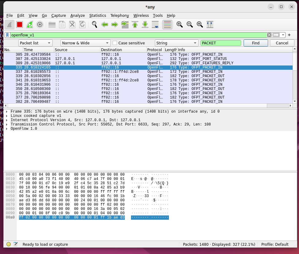
Task: Select packet 339 OFPT_PACKET_OUT row
Action: tap(148, 76)
